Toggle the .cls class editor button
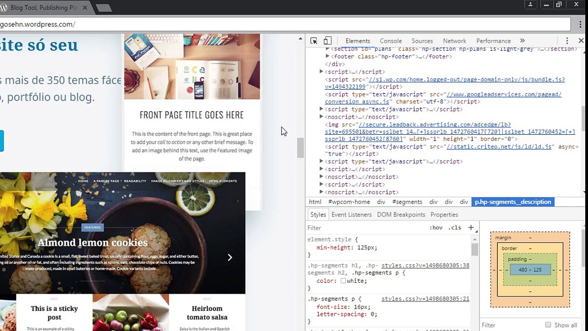 coord(455,228)
